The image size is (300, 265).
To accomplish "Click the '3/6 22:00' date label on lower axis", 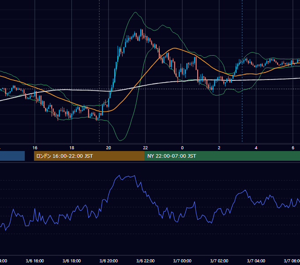I will click(146, 261).
